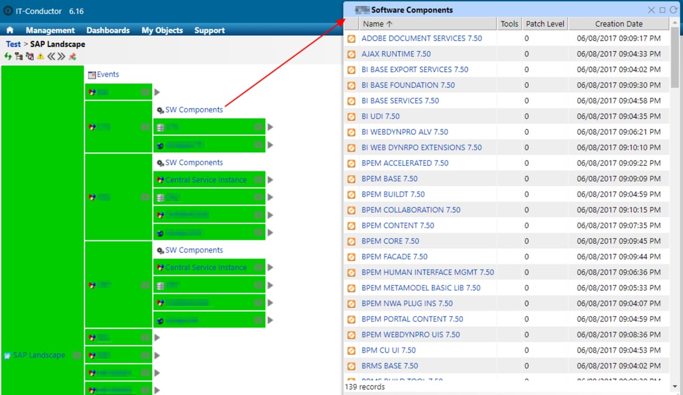Click the brown hierarchy tree toolbar icon

[19, 56]
